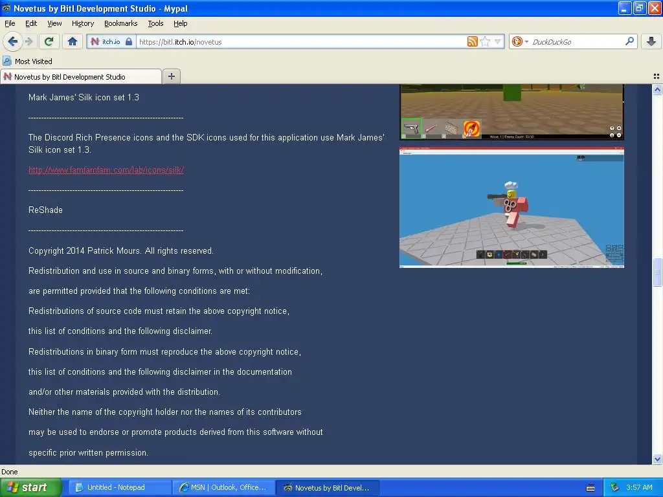Open the Edit menu
The height and width of the screenshot is (497, 663).
pos(31,23)
